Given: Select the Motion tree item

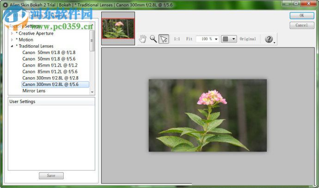Looking at the screenshot, I should (25, 40).
